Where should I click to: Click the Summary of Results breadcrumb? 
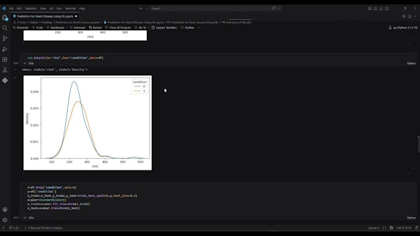pyautogui.click(x=237, y=22)
